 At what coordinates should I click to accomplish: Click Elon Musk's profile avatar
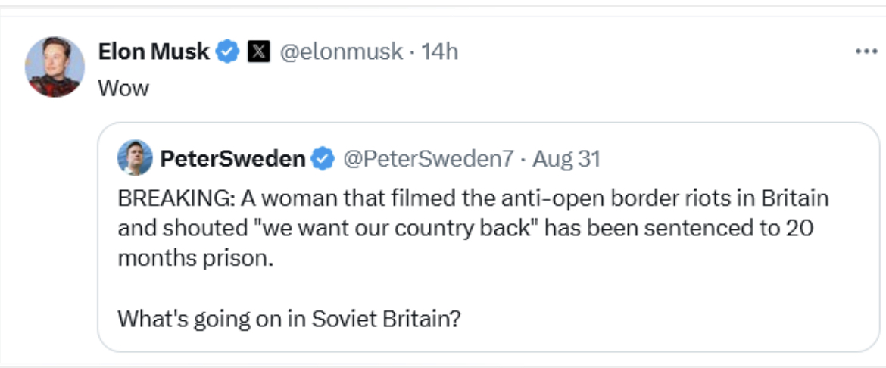(x=55, y=67)
